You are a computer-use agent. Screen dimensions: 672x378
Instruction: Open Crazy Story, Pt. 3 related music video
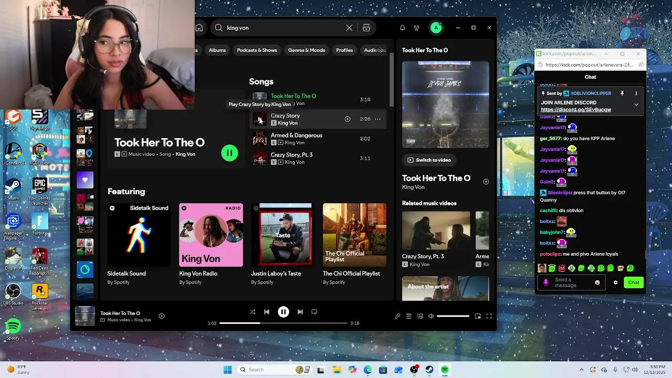[x=436, y=239]
